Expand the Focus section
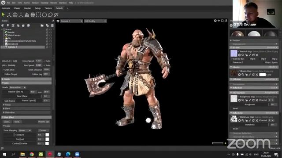The height and width of the screenshot is (158, 282). pos(26,104)
